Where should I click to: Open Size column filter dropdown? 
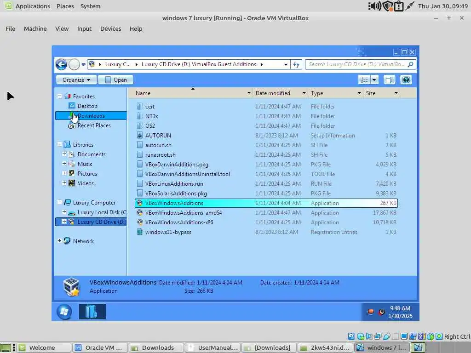[x=396, y=93]
